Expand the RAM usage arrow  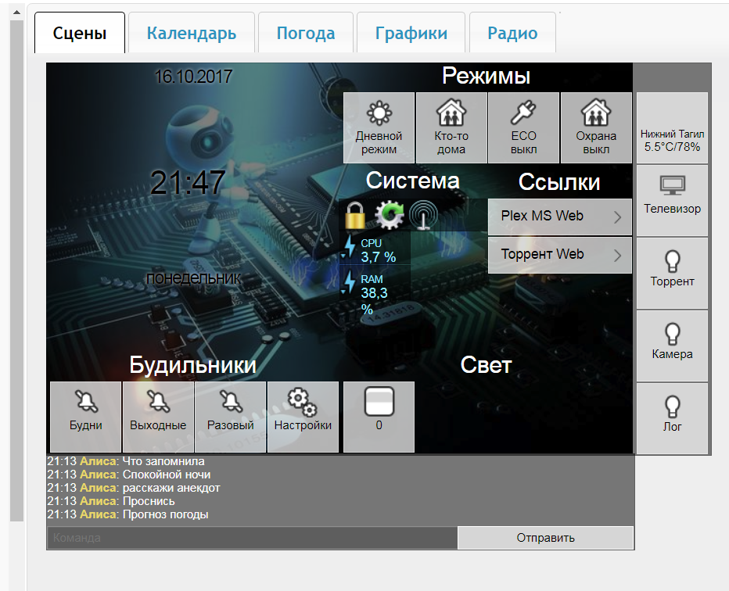(x=345, y=292)
